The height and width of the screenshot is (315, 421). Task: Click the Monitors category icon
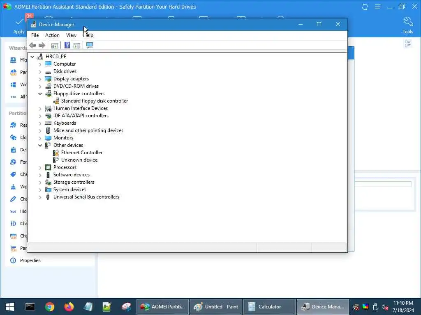tap(48, 138)
